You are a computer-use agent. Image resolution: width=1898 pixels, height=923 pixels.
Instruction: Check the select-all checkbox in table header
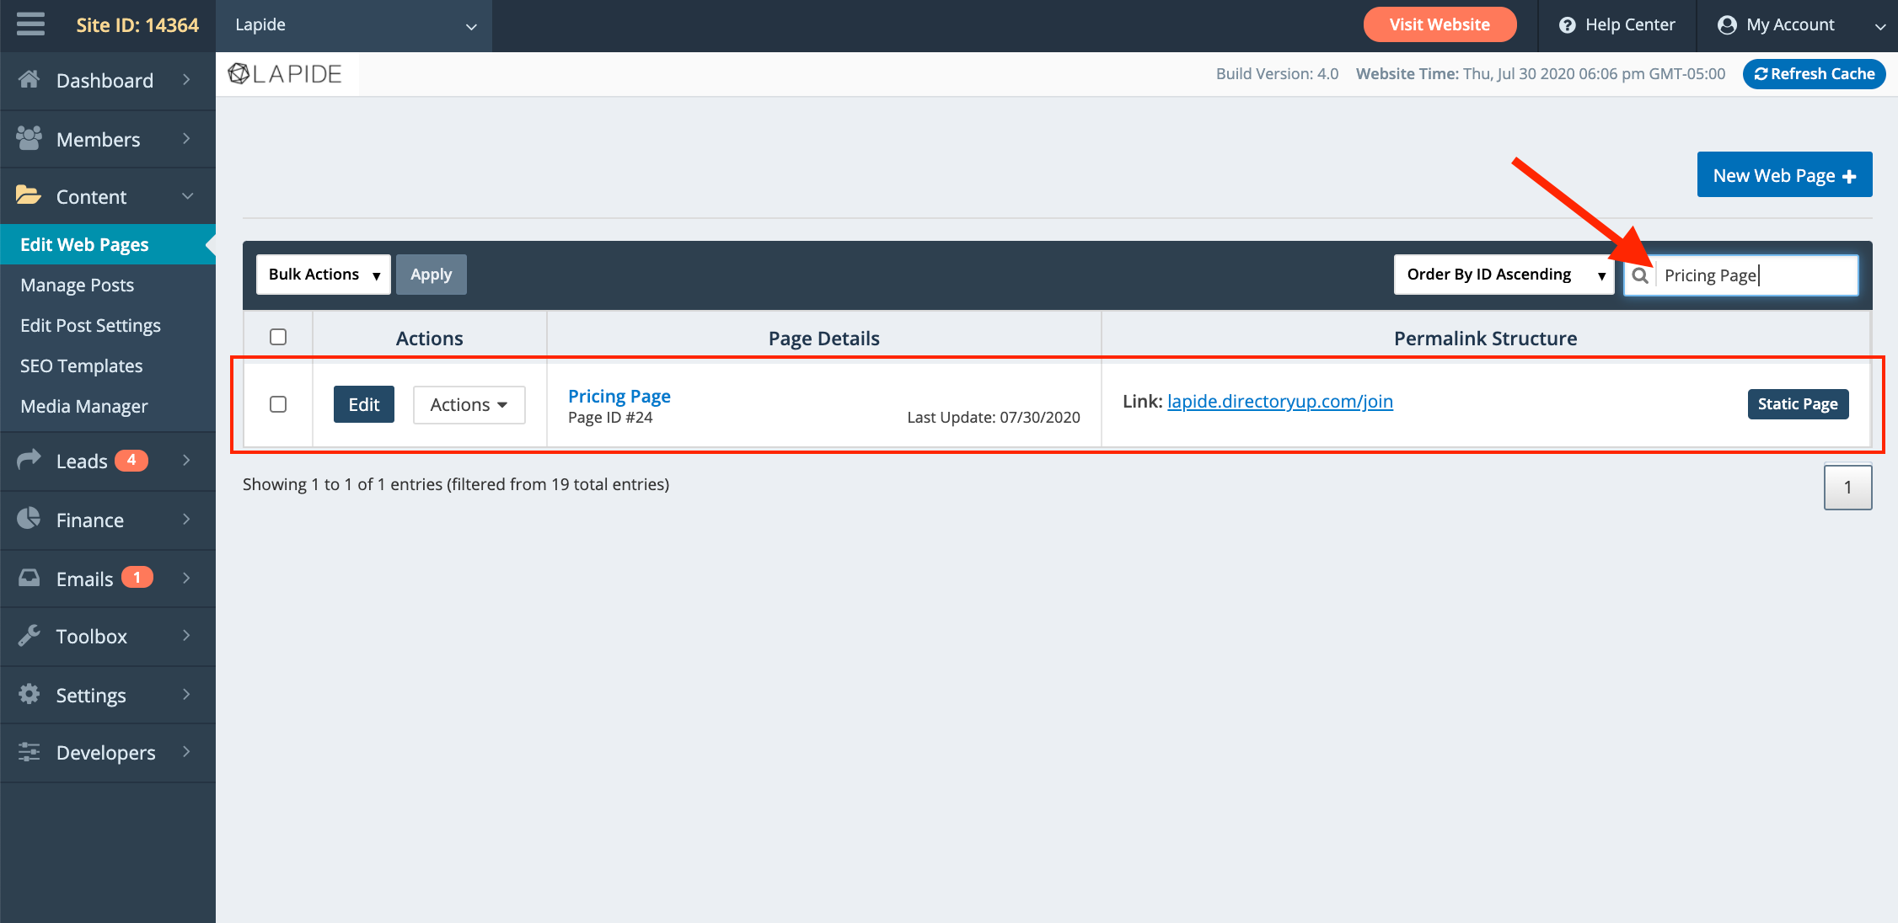278,336
